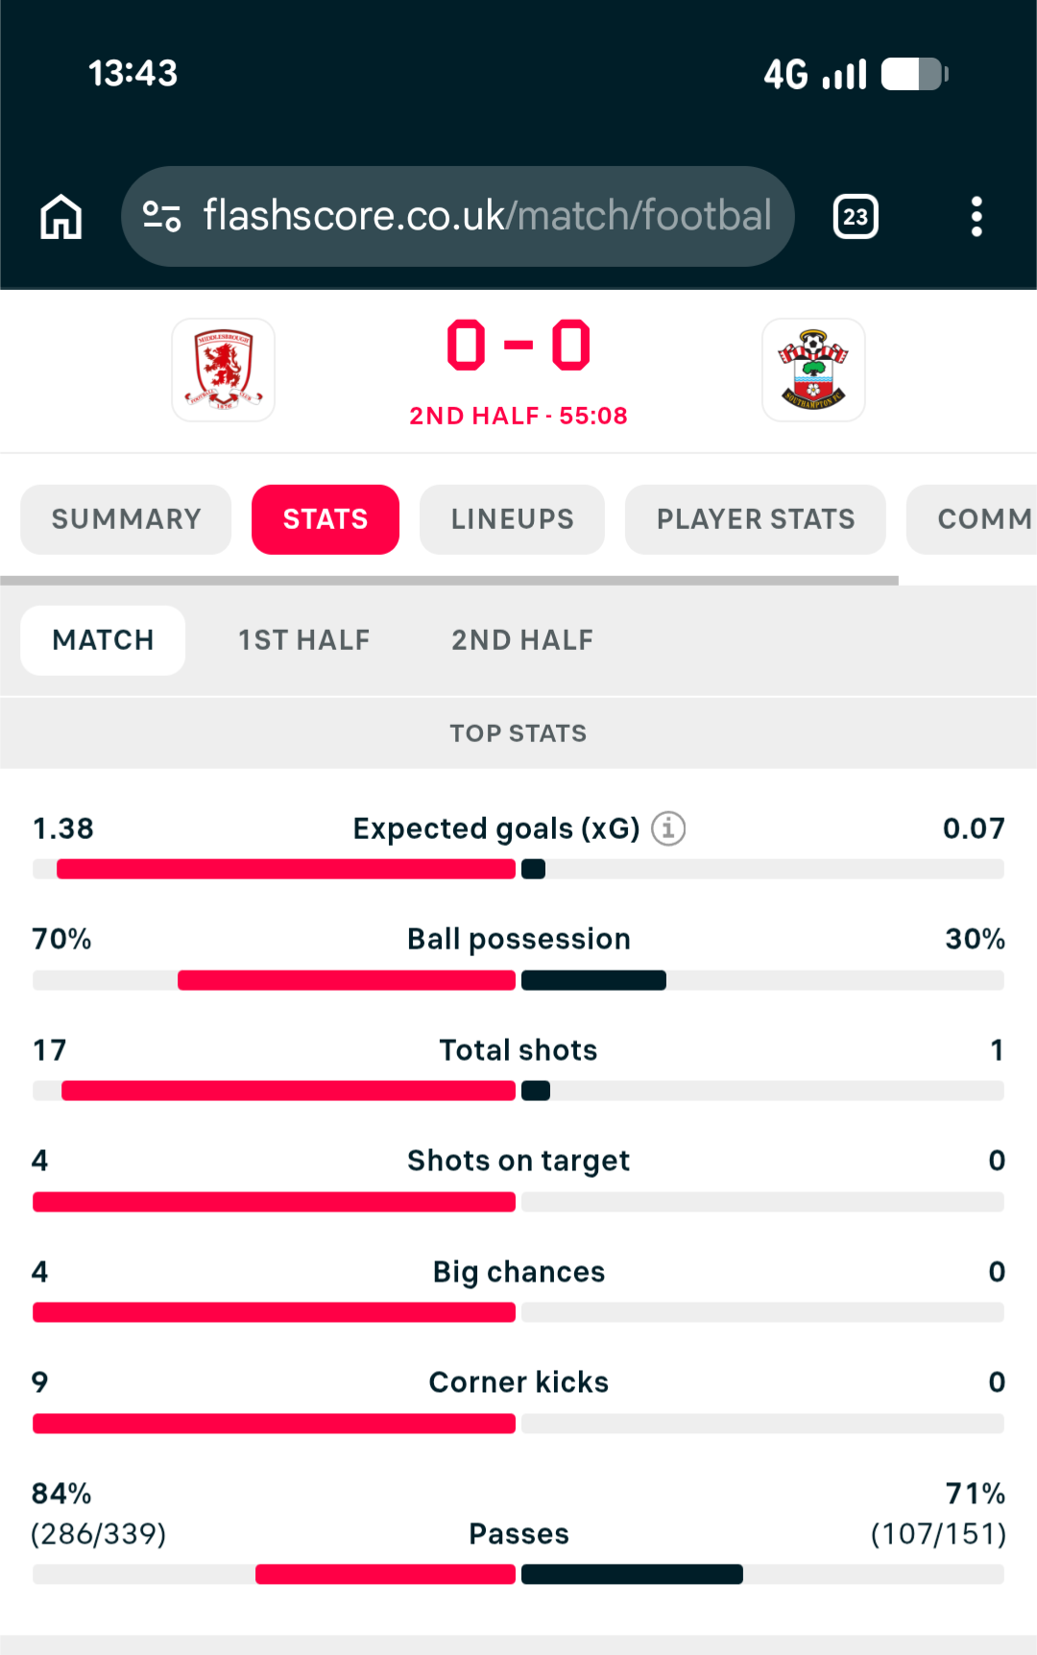Viewport: 1037px width, 1655px height.
Task: Tap the Ball possession progress bar
Action: (x=518, y=980)
